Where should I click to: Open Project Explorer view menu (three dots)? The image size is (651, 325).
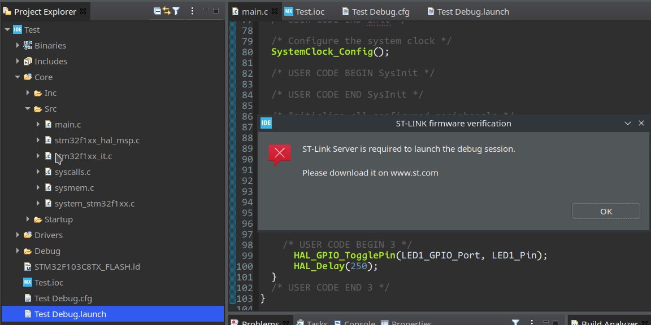(192, 11)
